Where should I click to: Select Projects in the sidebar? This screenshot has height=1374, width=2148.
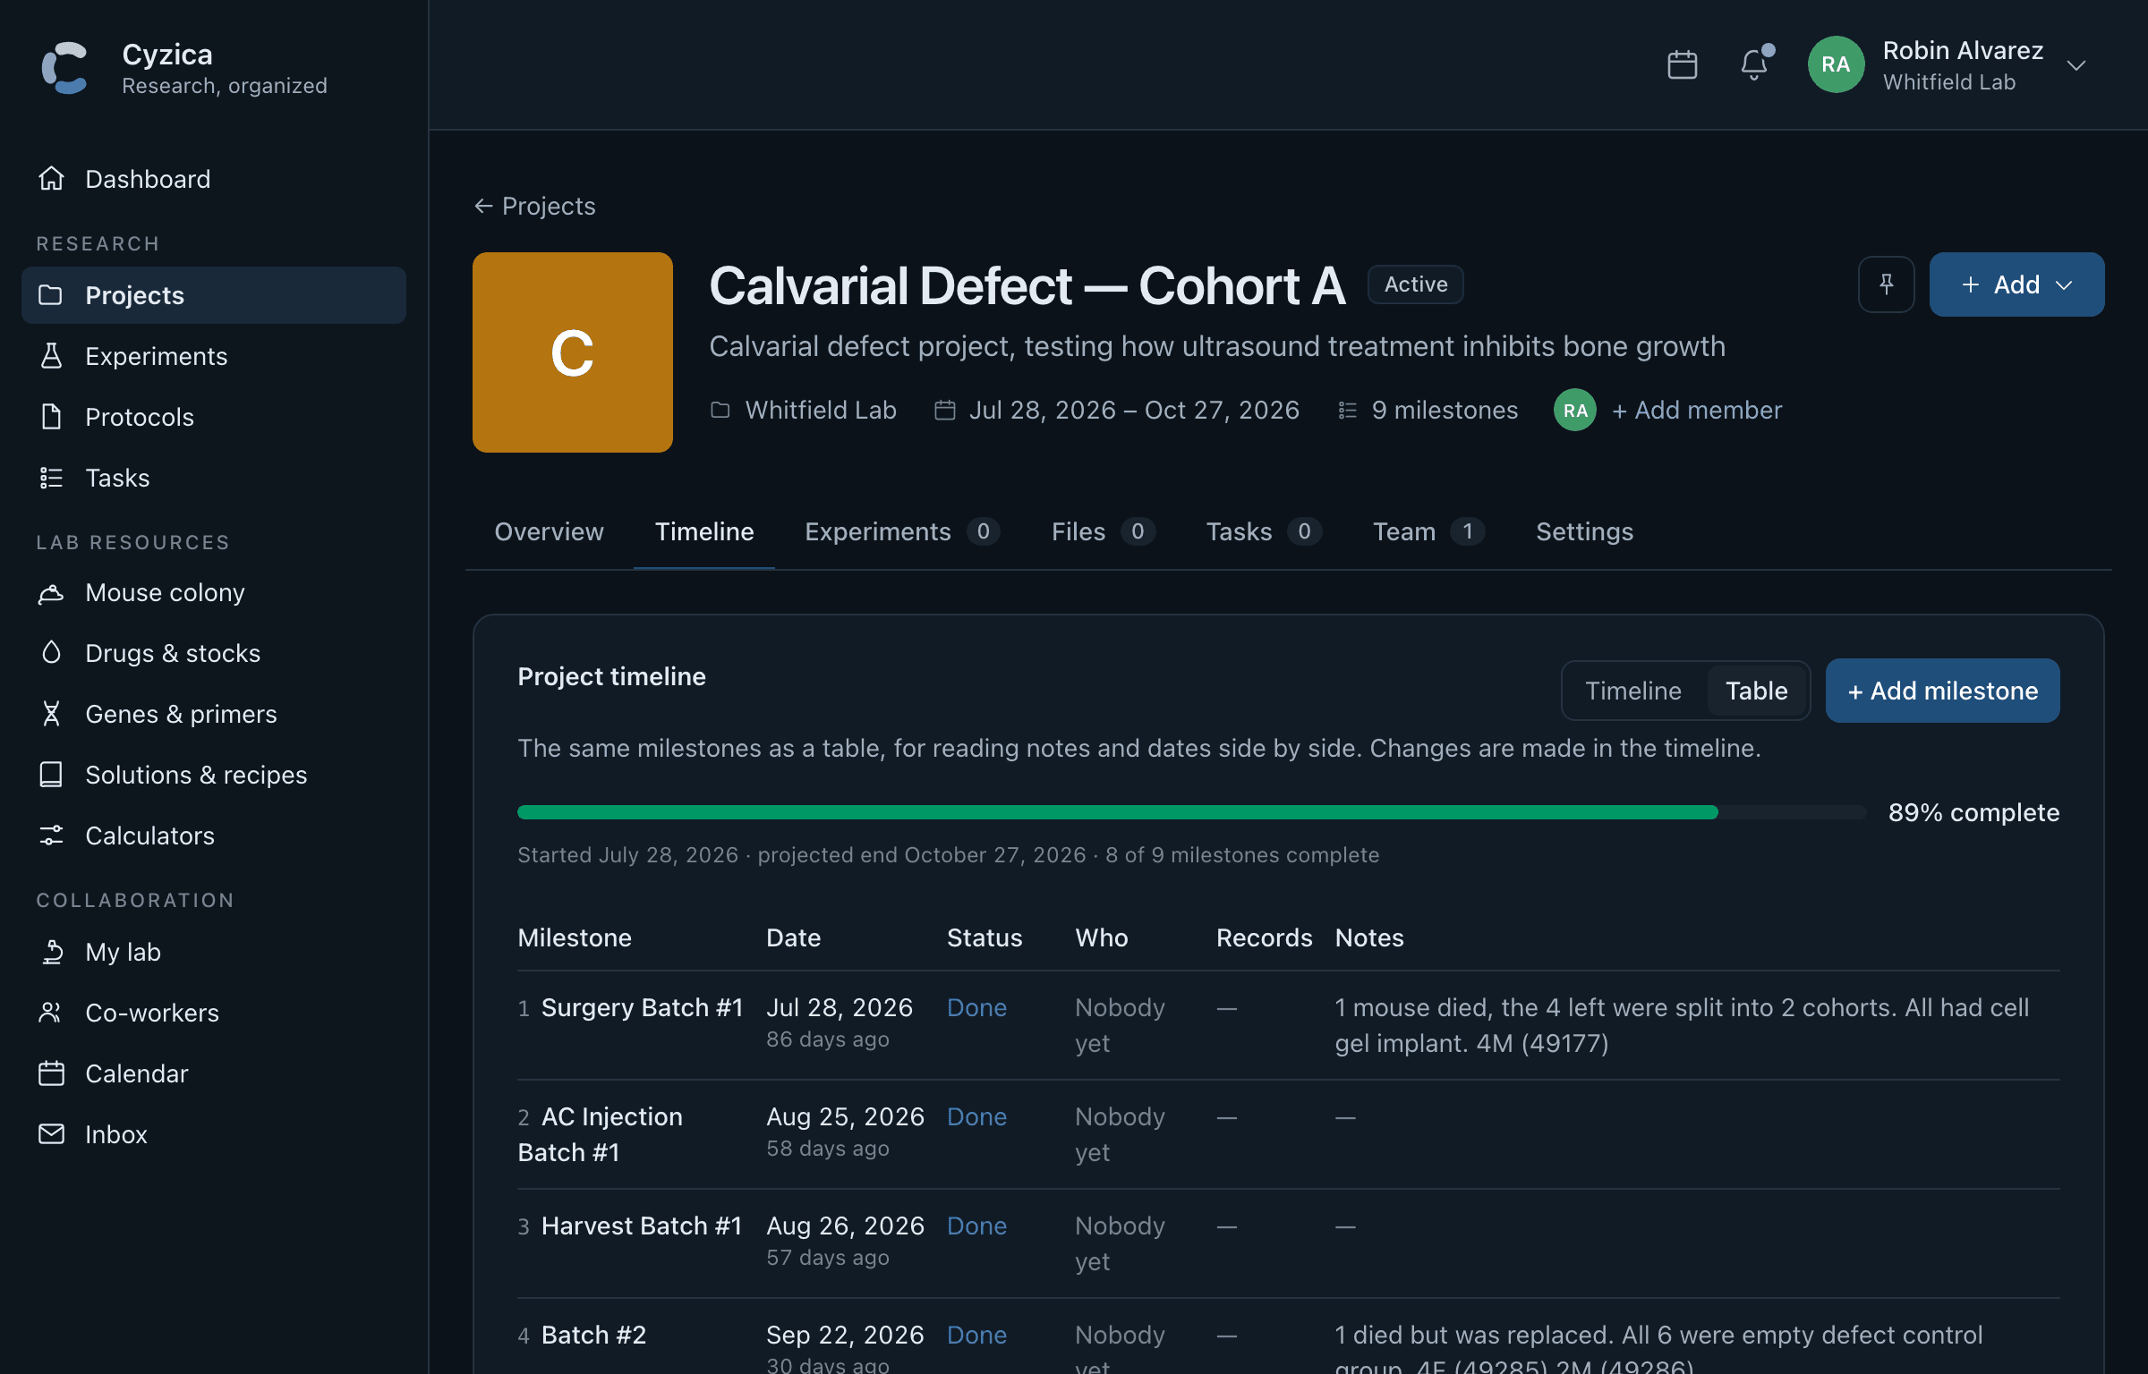click(213, 295)
